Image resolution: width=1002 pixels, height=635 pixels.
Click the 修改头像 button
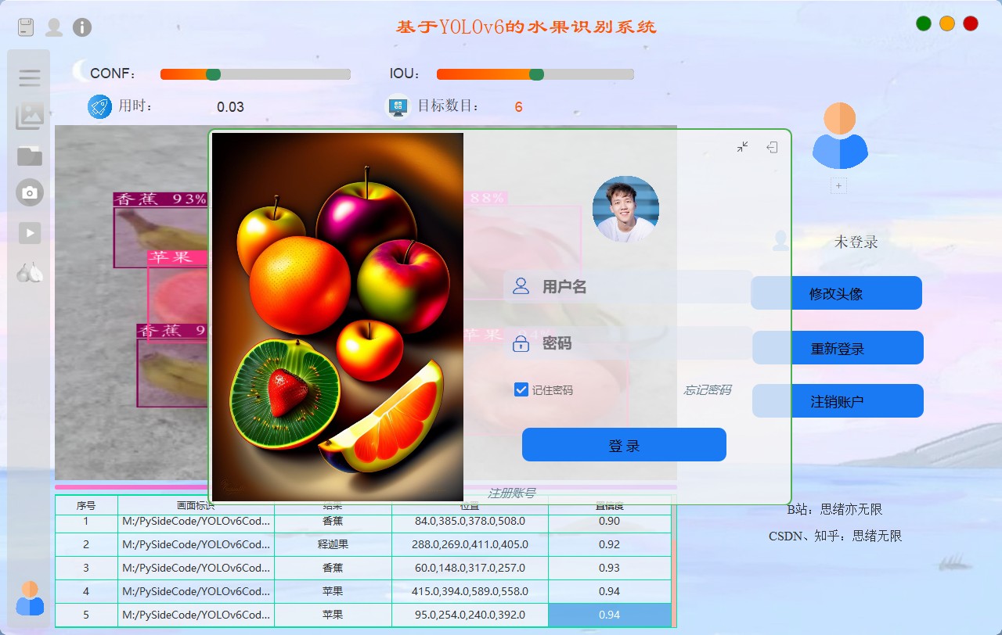tap(836, 293)
